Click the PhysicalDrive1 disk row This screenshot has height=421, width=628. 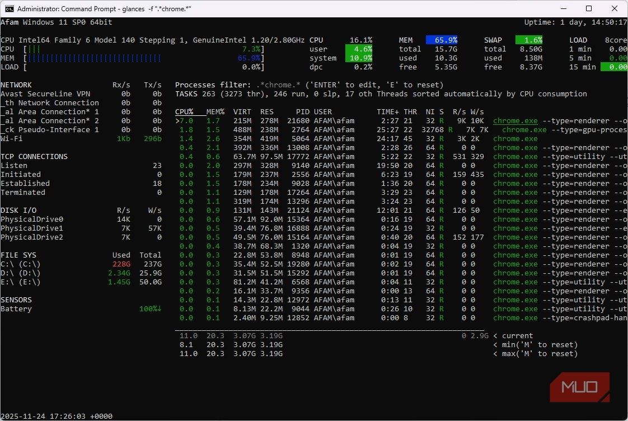tap(81, 228)
